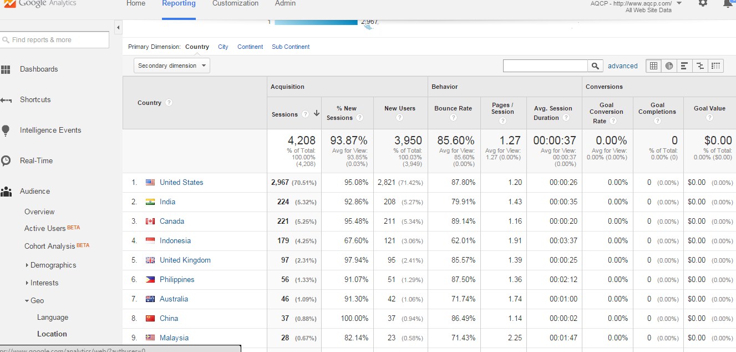
Task: Click the Shortcuts arrow icon
Action: (6, 100)
